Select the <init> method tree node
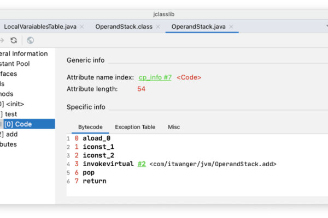The image size is (328, 218). 14,104
